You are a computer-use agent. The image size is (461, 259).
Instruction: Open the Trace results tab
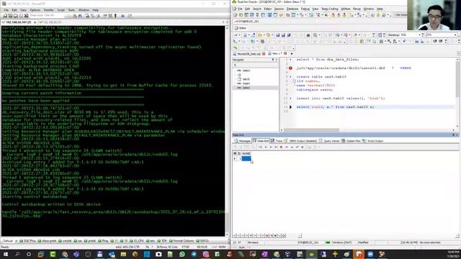click(277, 141)
